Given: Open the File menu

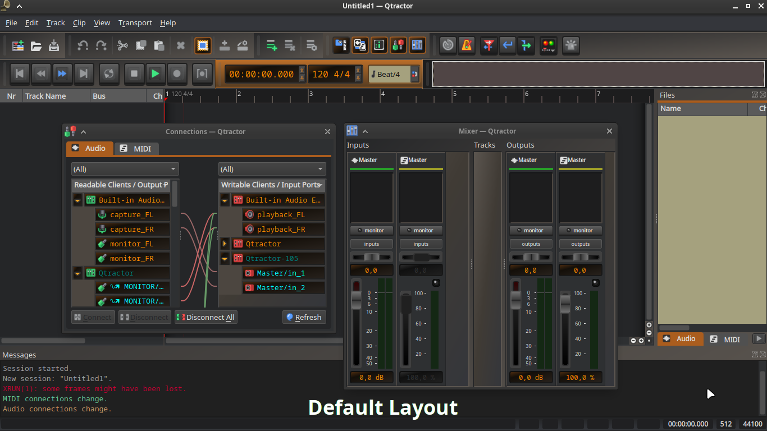Looking at the screenshot, I should point(11,22).
